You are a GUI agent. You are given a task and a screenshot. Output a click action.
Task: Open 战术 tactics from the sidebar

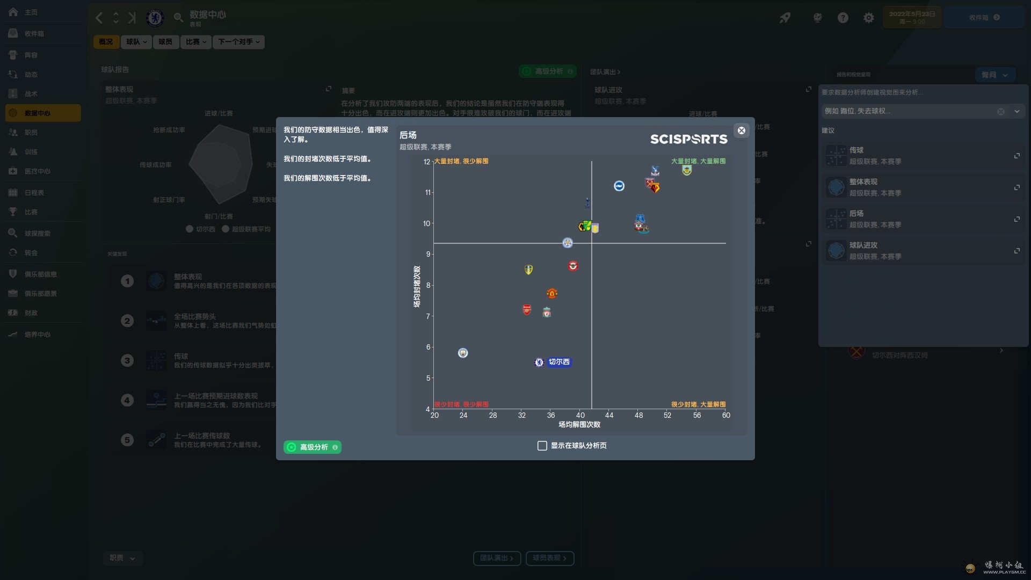click(x=43, y=93)
